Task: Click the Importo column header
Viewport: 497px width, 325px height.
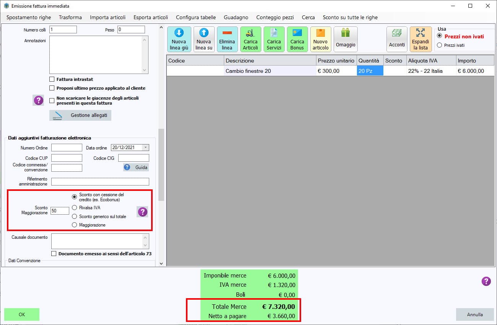Action: 475,61
